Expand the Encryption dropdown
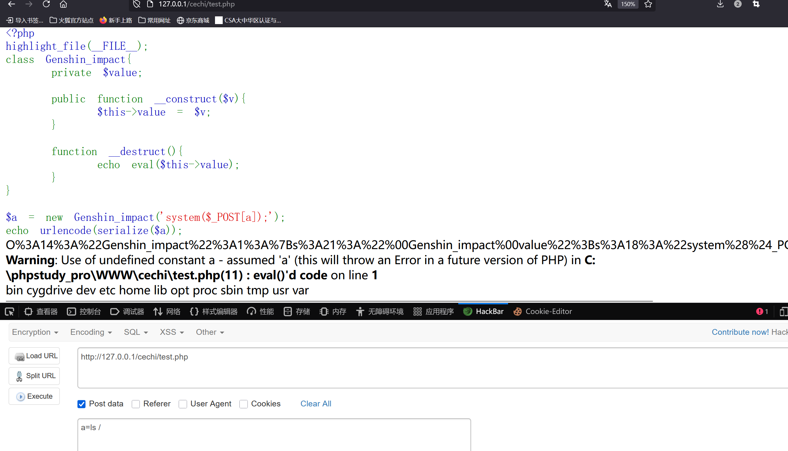 pos(35,332)
